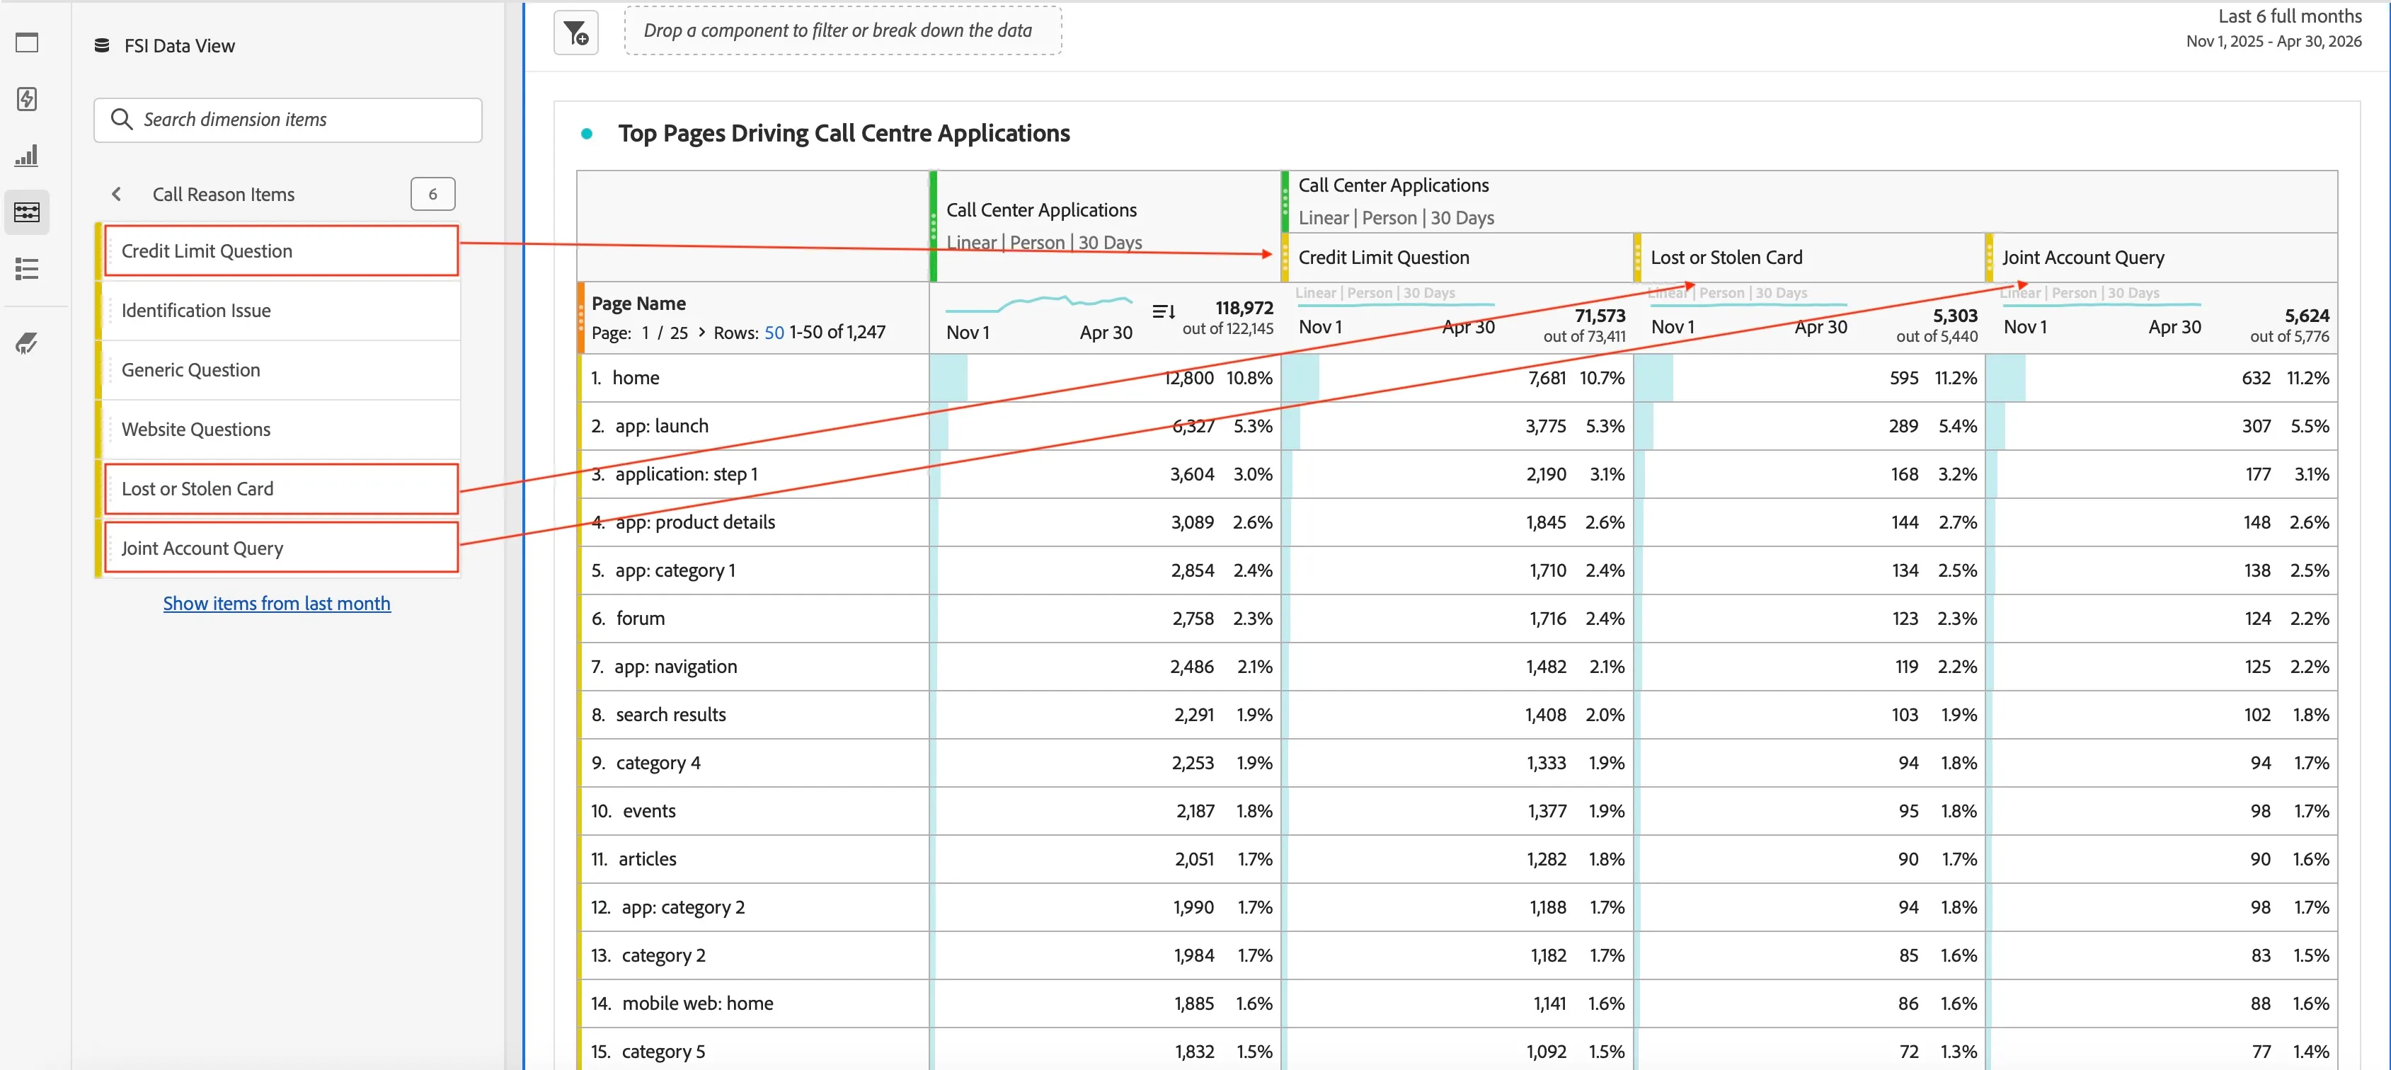Select Lost or Stolen Card dimension item
This screenshot has width=2391, height=1070.
point(281,488)
